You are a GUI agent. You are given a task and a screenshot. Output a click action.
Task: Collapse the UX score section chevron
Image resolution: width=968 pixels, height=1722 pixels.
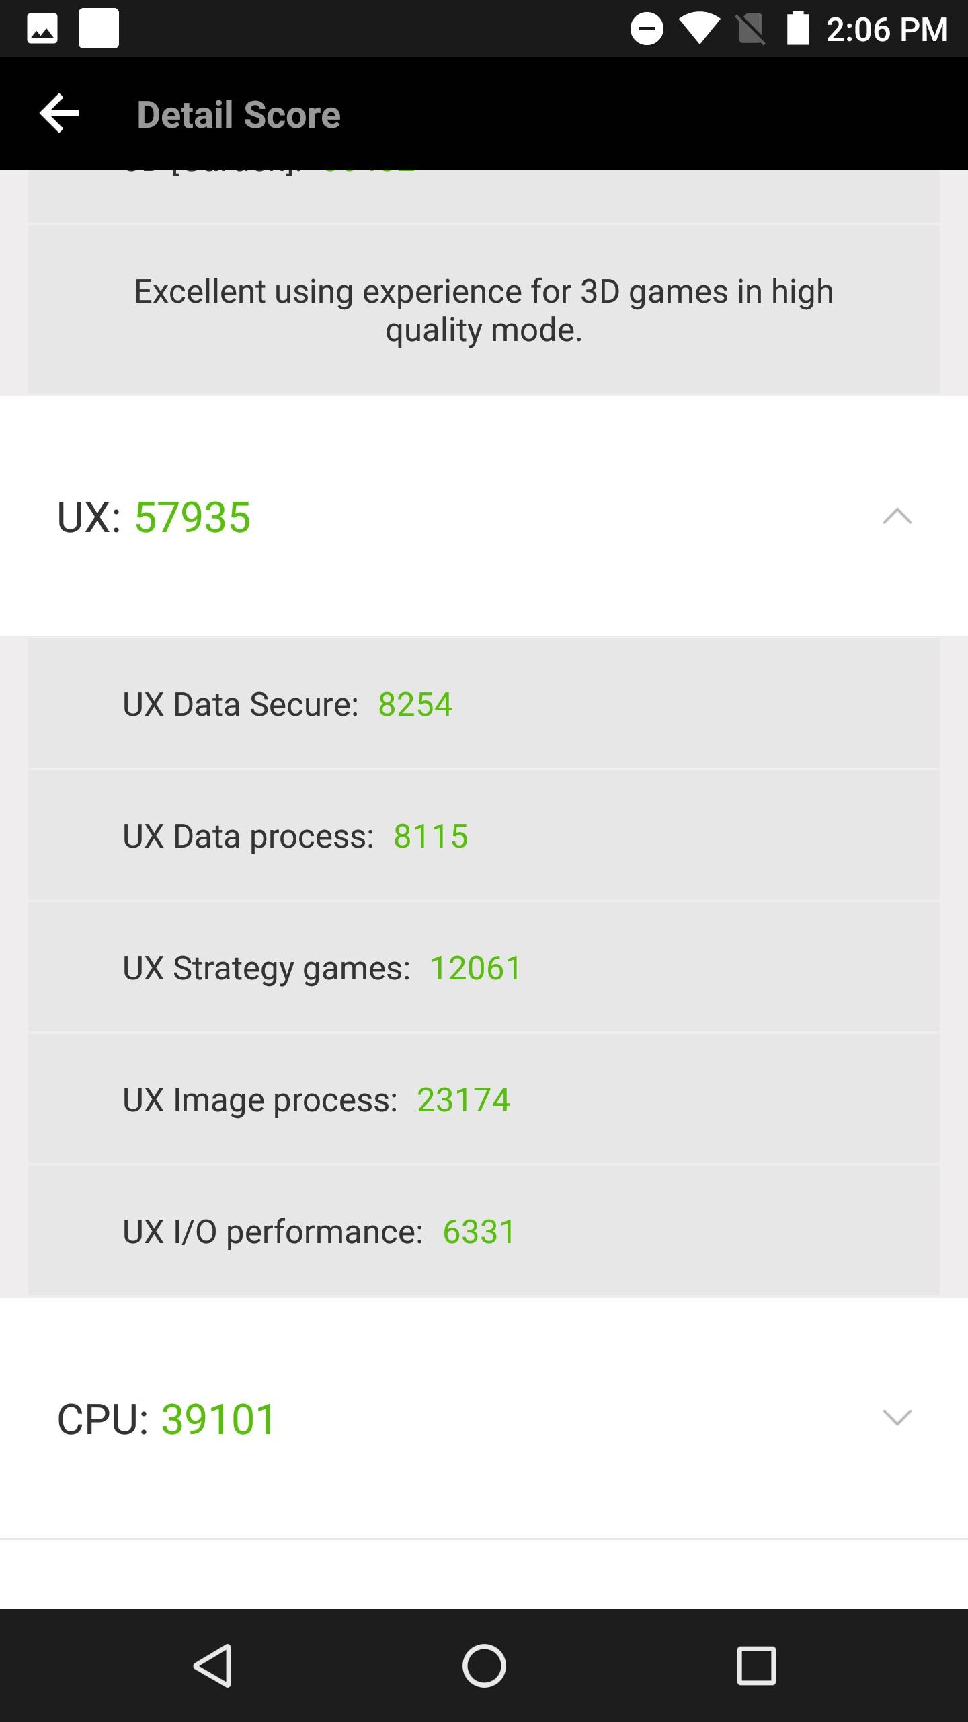(897, 517)
